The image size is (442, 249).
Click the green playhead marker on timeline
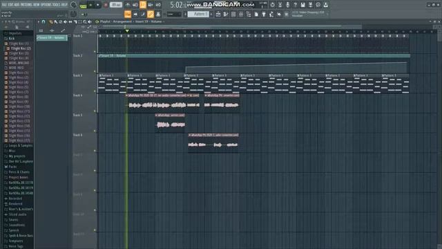[x=127, y=30]
